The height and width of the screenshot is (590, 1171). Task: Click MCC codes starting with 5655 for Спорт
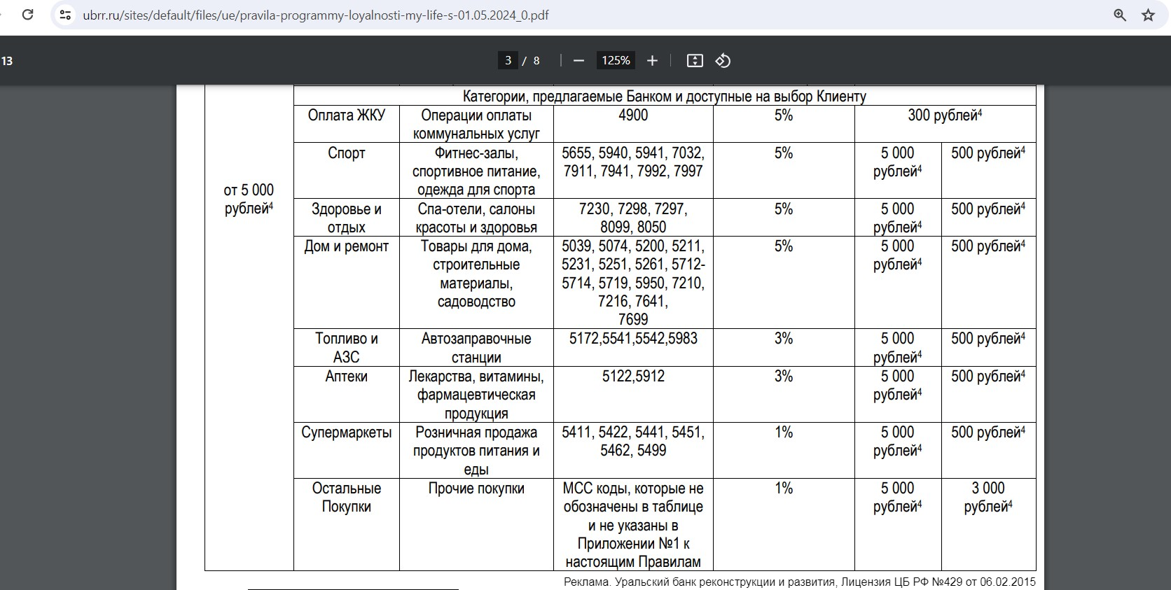click(x=633, y=171)
